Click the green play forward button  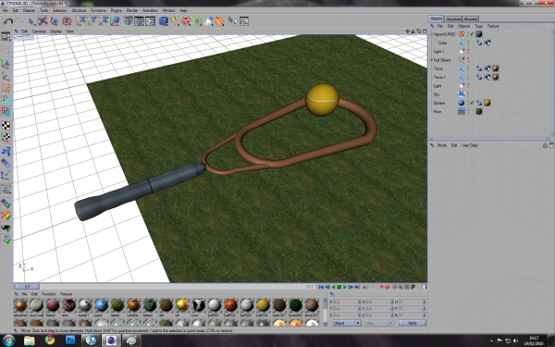[x=345, y=287]
